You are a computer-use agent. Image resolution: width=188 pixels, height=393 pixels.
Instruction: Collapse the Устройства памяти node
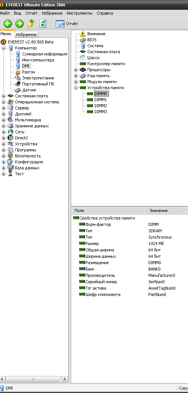click(x=76, y=88)
